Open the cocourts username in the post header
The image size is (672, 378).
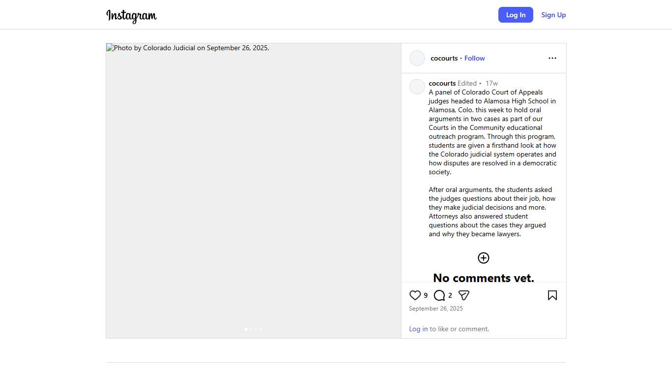click(444, 58)
